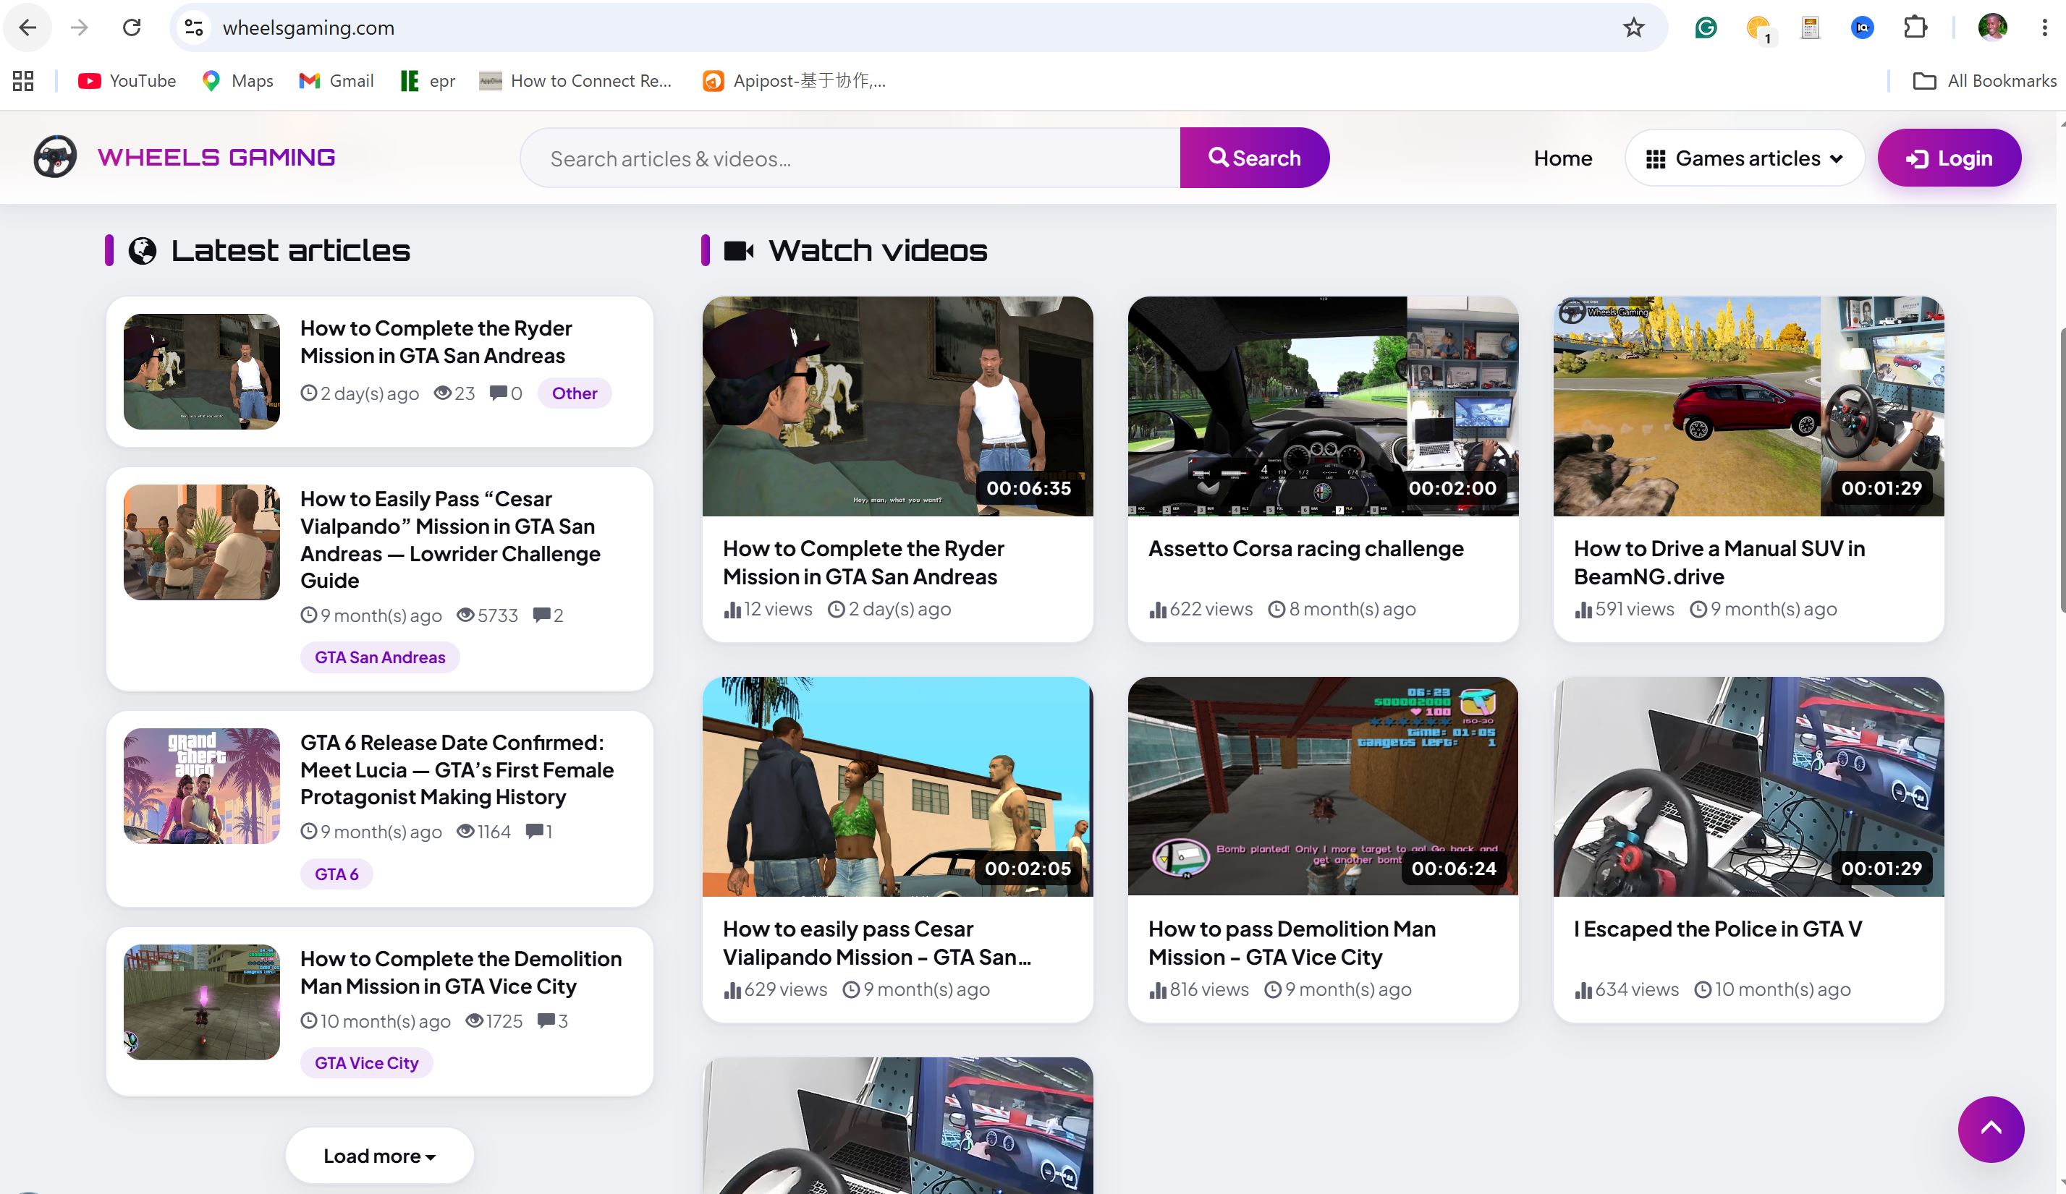Open Gmail bookmark
This screenshot has height=1194, width=2066.
[x=336, y=80]
